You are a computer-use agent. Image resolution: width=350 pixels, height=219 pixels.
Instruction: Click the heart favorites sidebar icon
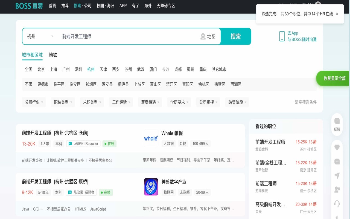click(x=337, y=148)
